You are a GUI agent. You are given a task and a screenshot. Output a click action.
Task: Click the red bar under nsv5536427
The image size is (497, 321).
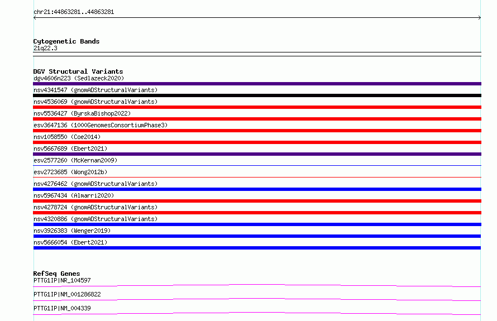click(257, 119)
